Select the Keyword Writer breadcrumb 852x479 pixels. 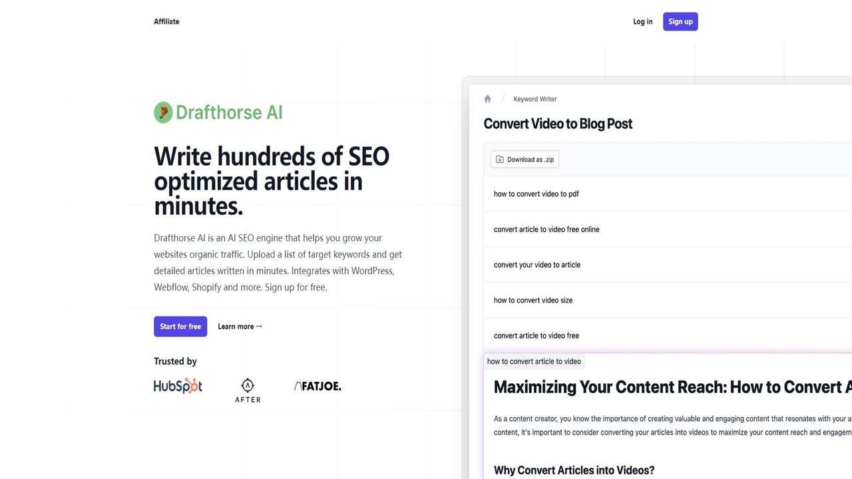point(535,99)
